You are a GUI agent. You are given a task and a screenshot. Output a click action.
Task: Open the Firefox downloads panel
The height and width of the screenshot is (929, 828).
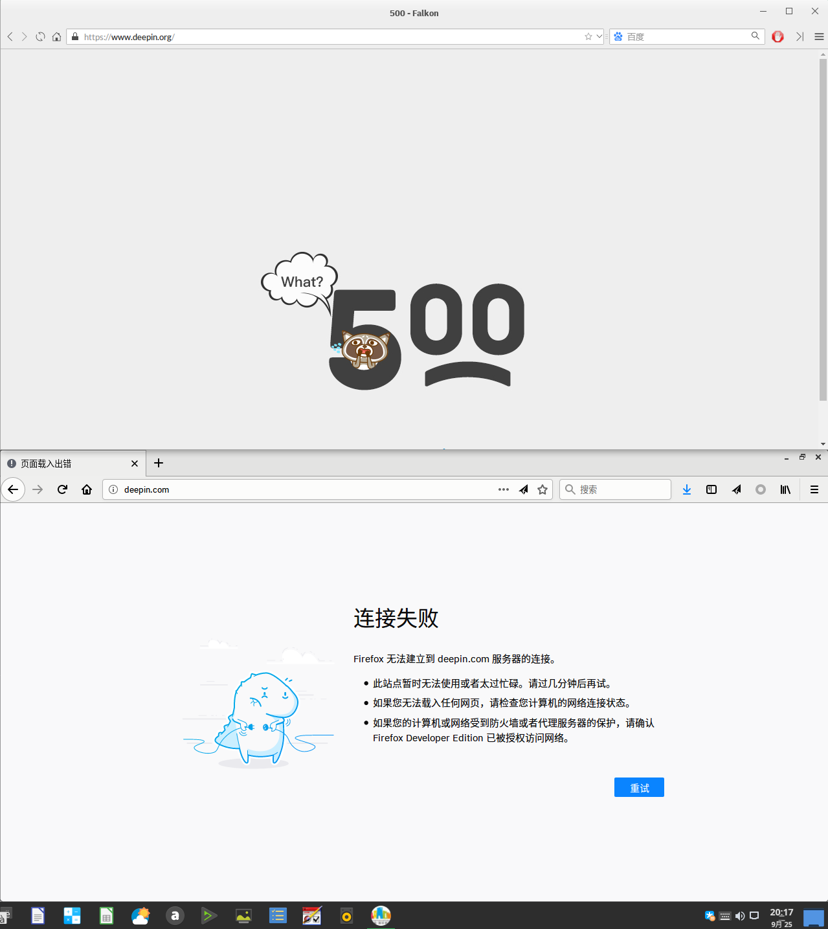click(687, 489)
